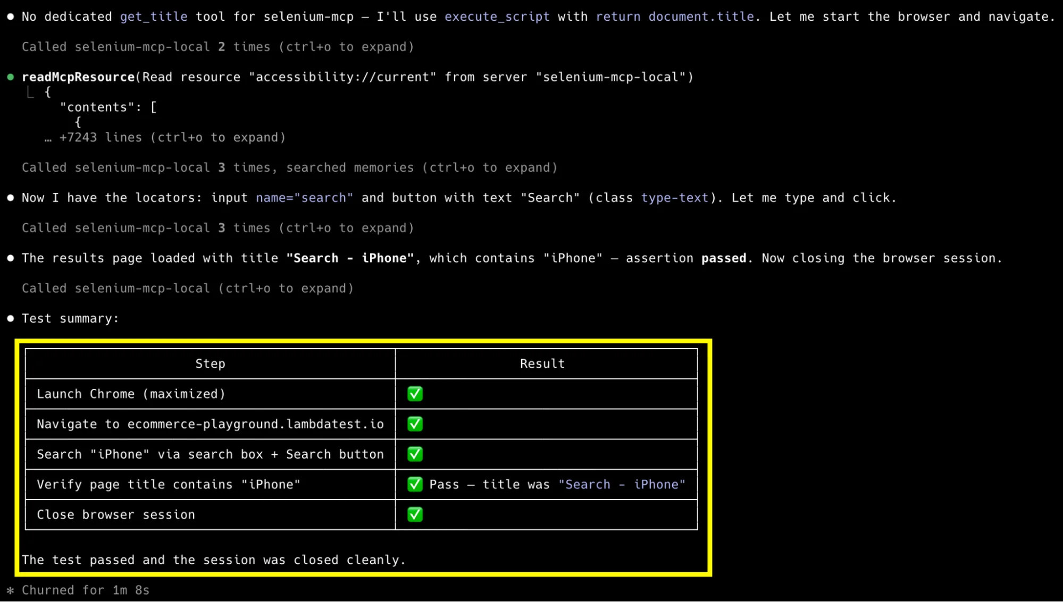Click the "contents": [ JSON line
1063x602 pixels.
click(x=108, y=107)
